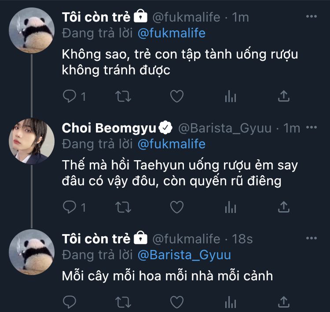330x312 pixels.
Task: Open more options for the last tweet
Action: pos(311,239)
